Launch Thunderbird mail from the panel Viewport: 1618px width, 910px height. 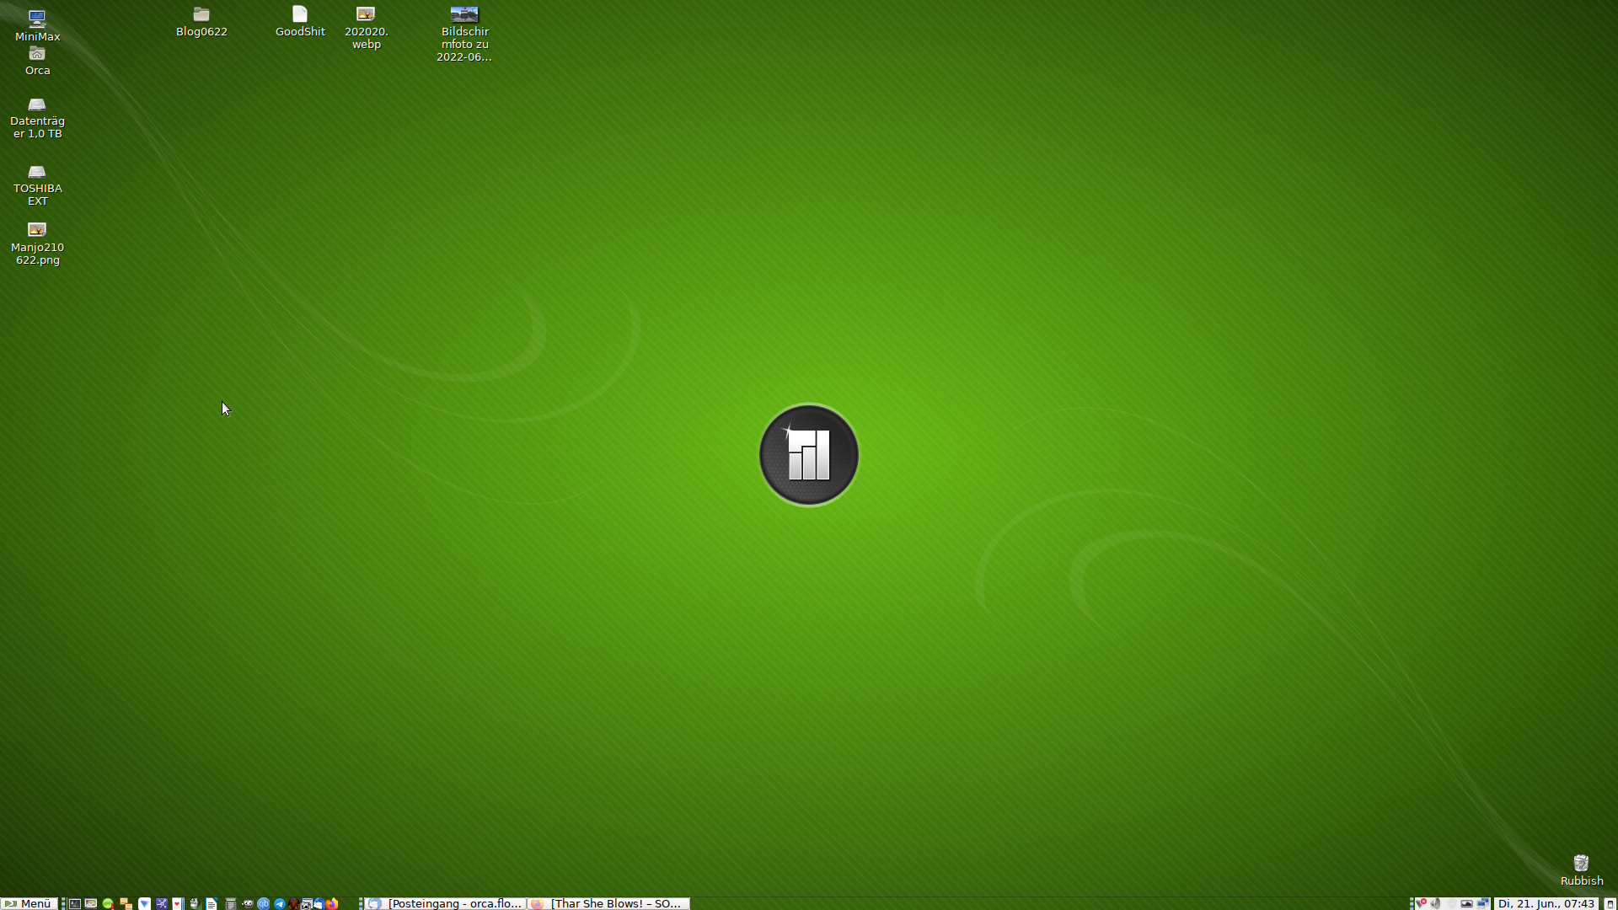319,903
